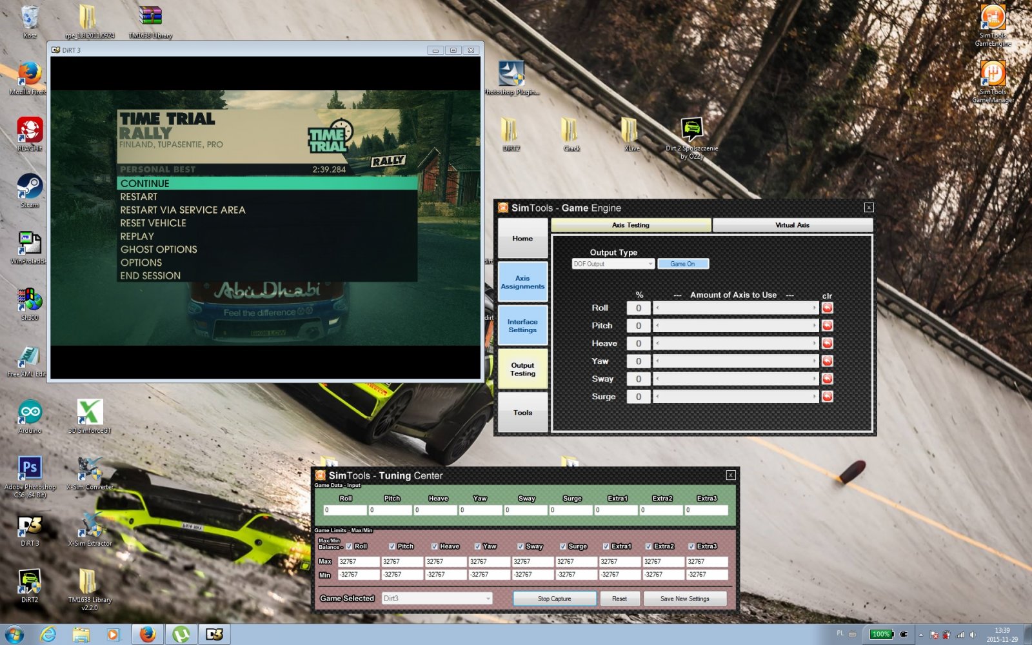This screenshot has height=645, width=1032.
Task: Toggle the Roll limit checkbox
Action: tap(350, 546)
